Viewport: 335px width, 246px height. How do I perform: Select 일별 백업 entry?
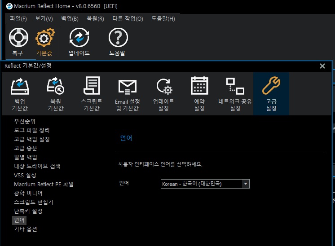(x=26, y=157)
